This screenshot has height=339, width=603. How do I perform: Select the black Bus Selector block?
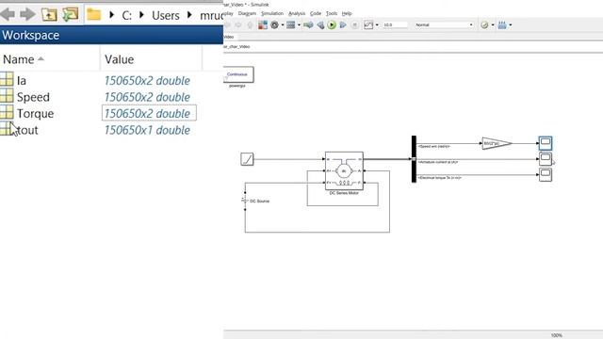click(414, 159)
